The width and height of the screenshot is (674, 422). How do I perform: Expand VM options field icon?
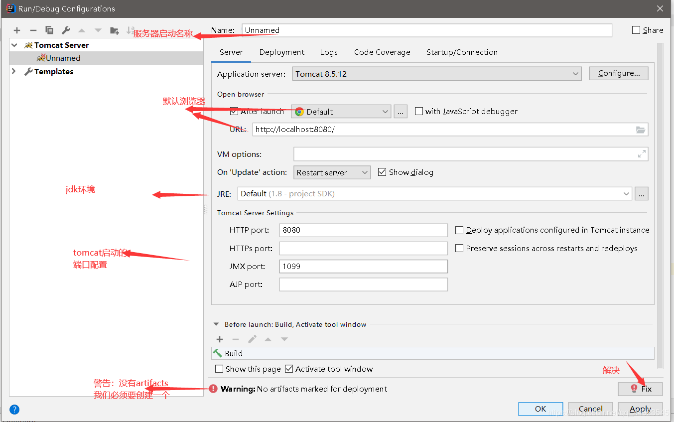[642, 154]
